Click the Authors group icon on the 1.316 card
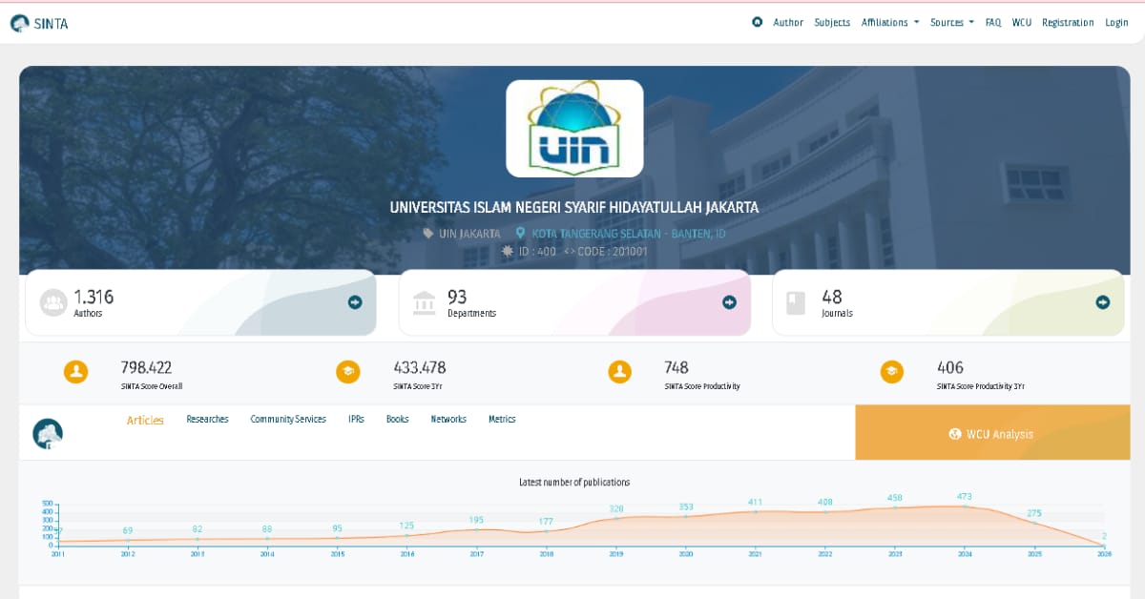 pos(52,300)
